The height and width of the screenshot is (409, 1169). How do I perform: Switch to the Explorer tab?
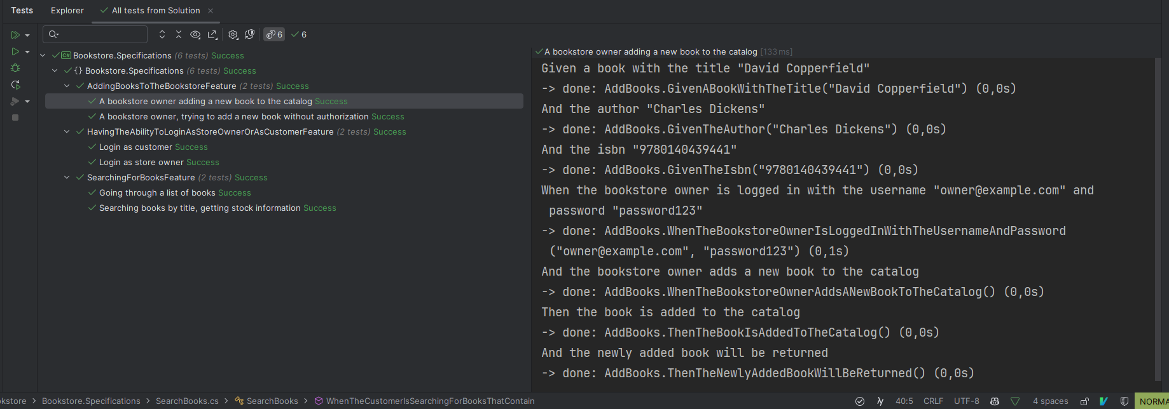[67, 11]
